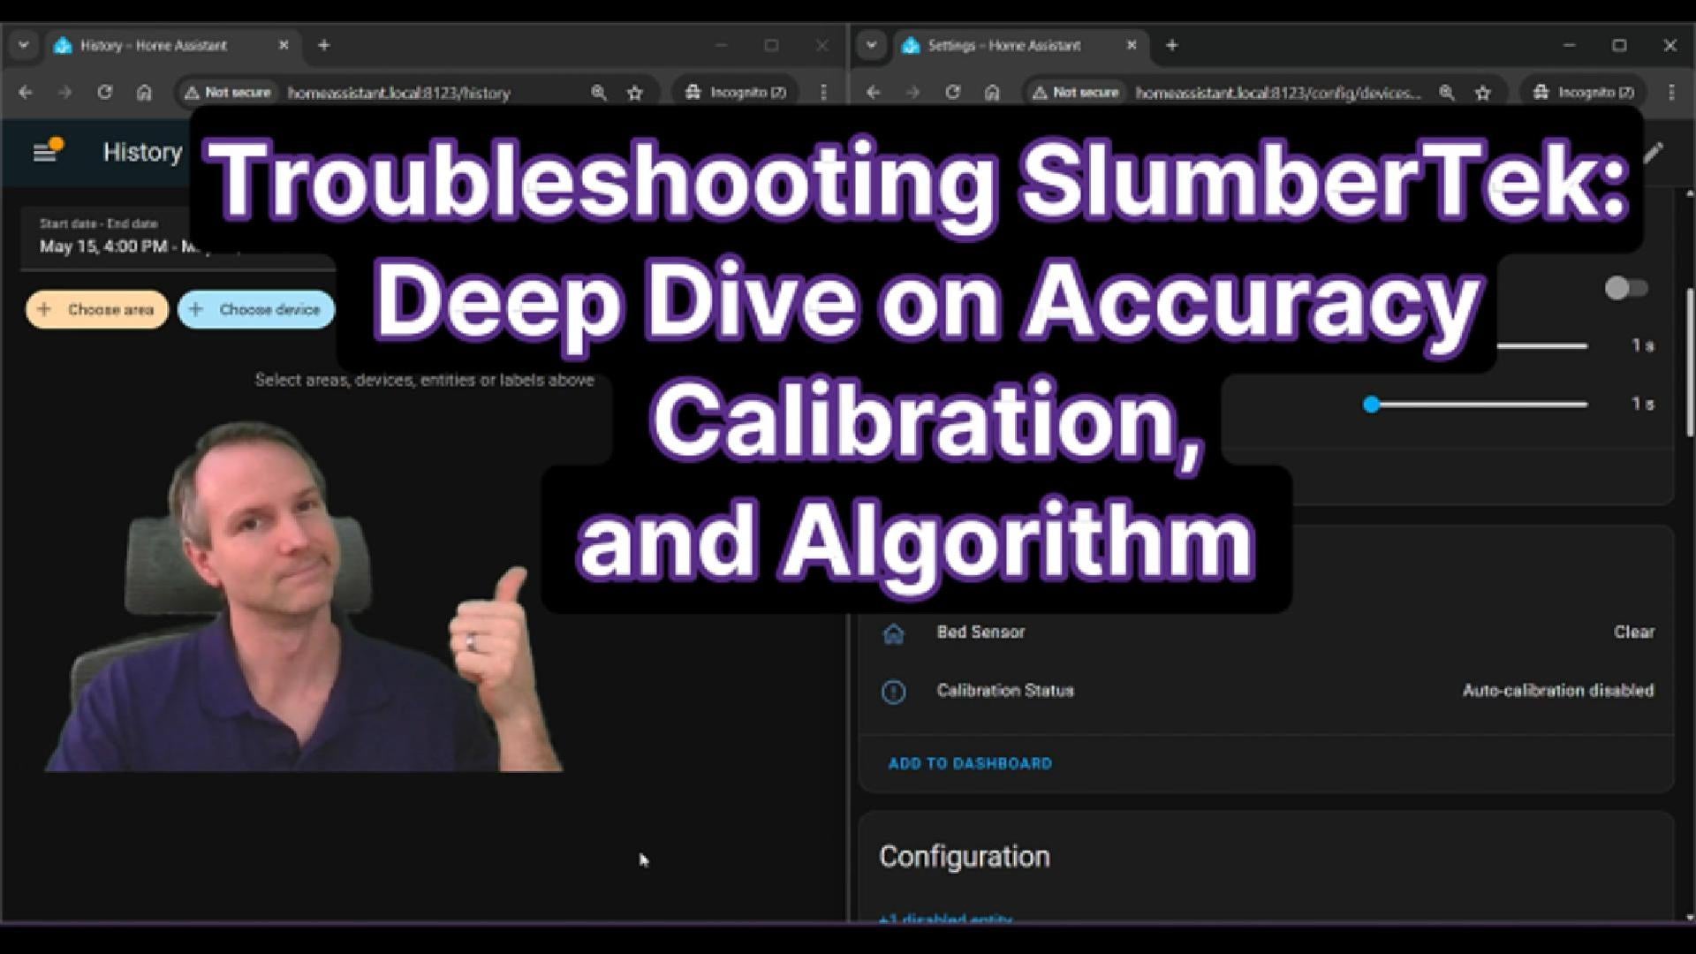Click the Bed Sensor home icon
Image resolution: width=1696 pixels, height=954 pixels.
[893, 632]
